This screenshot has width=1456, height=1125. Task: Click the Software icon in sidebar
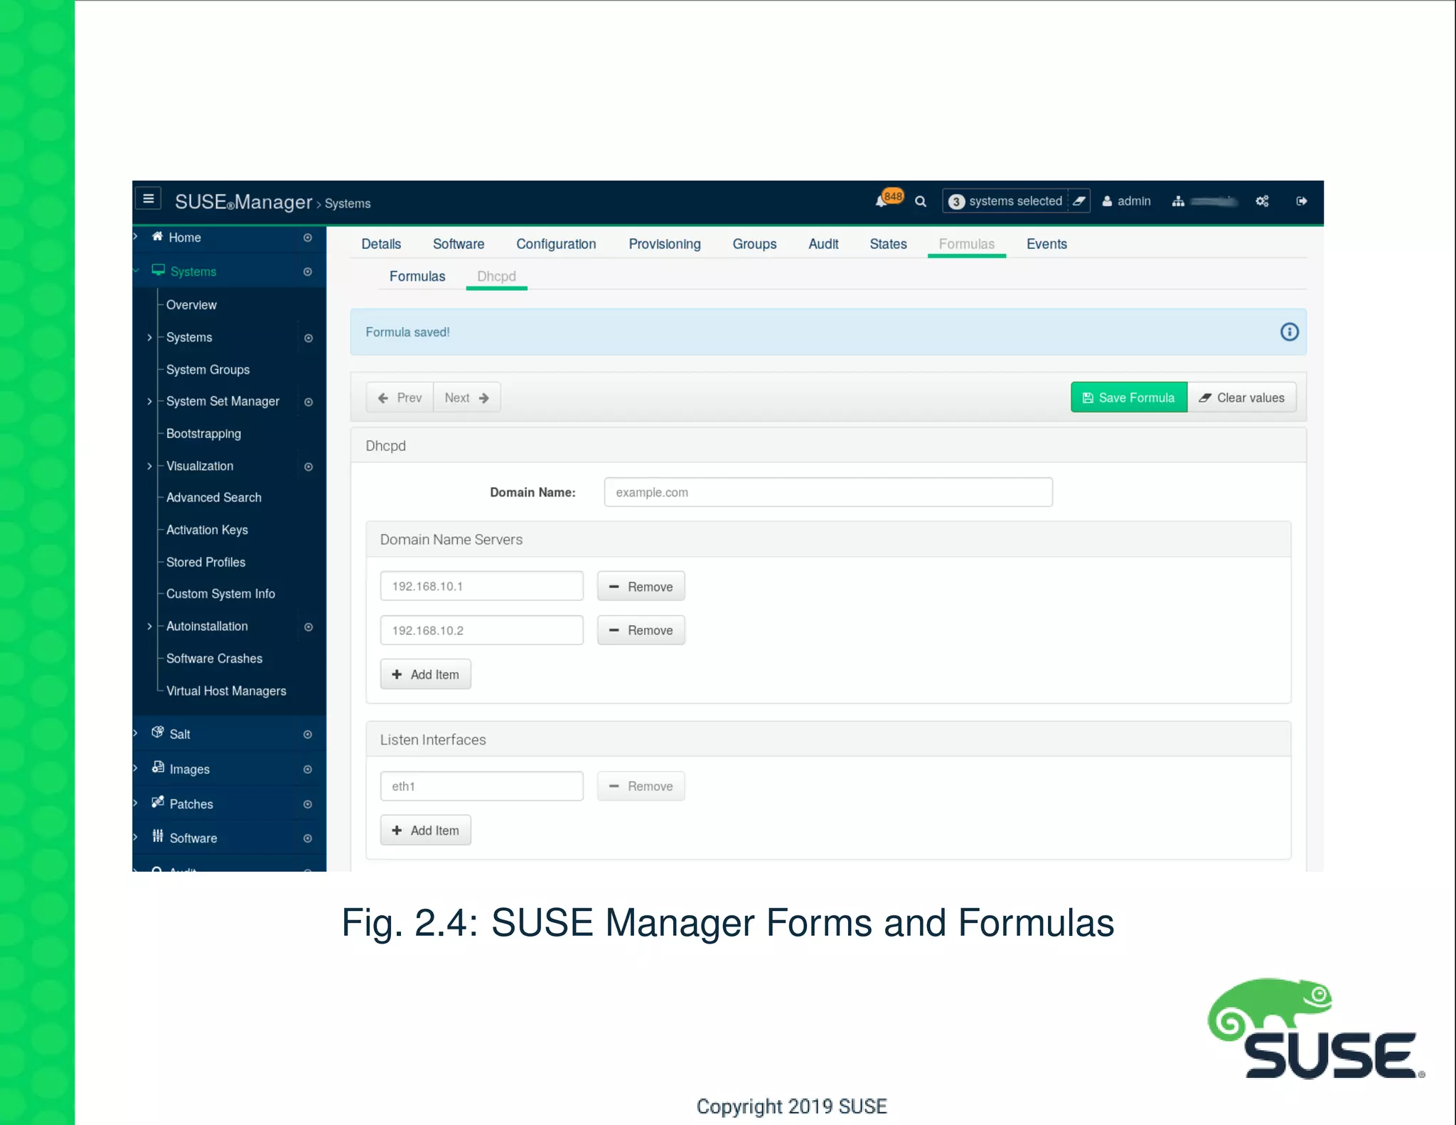pyautogui.click(x=158, y=836)
